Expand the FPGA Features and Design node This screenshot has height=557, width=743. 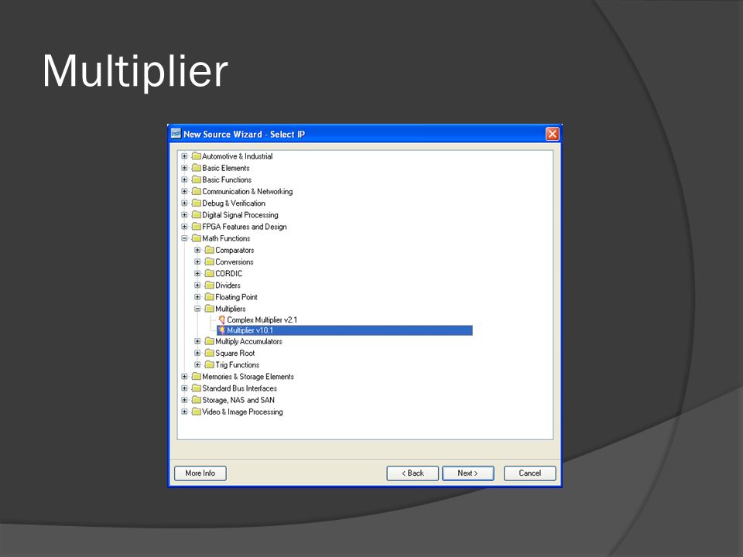pyautogui.click(x=184, y=227)
